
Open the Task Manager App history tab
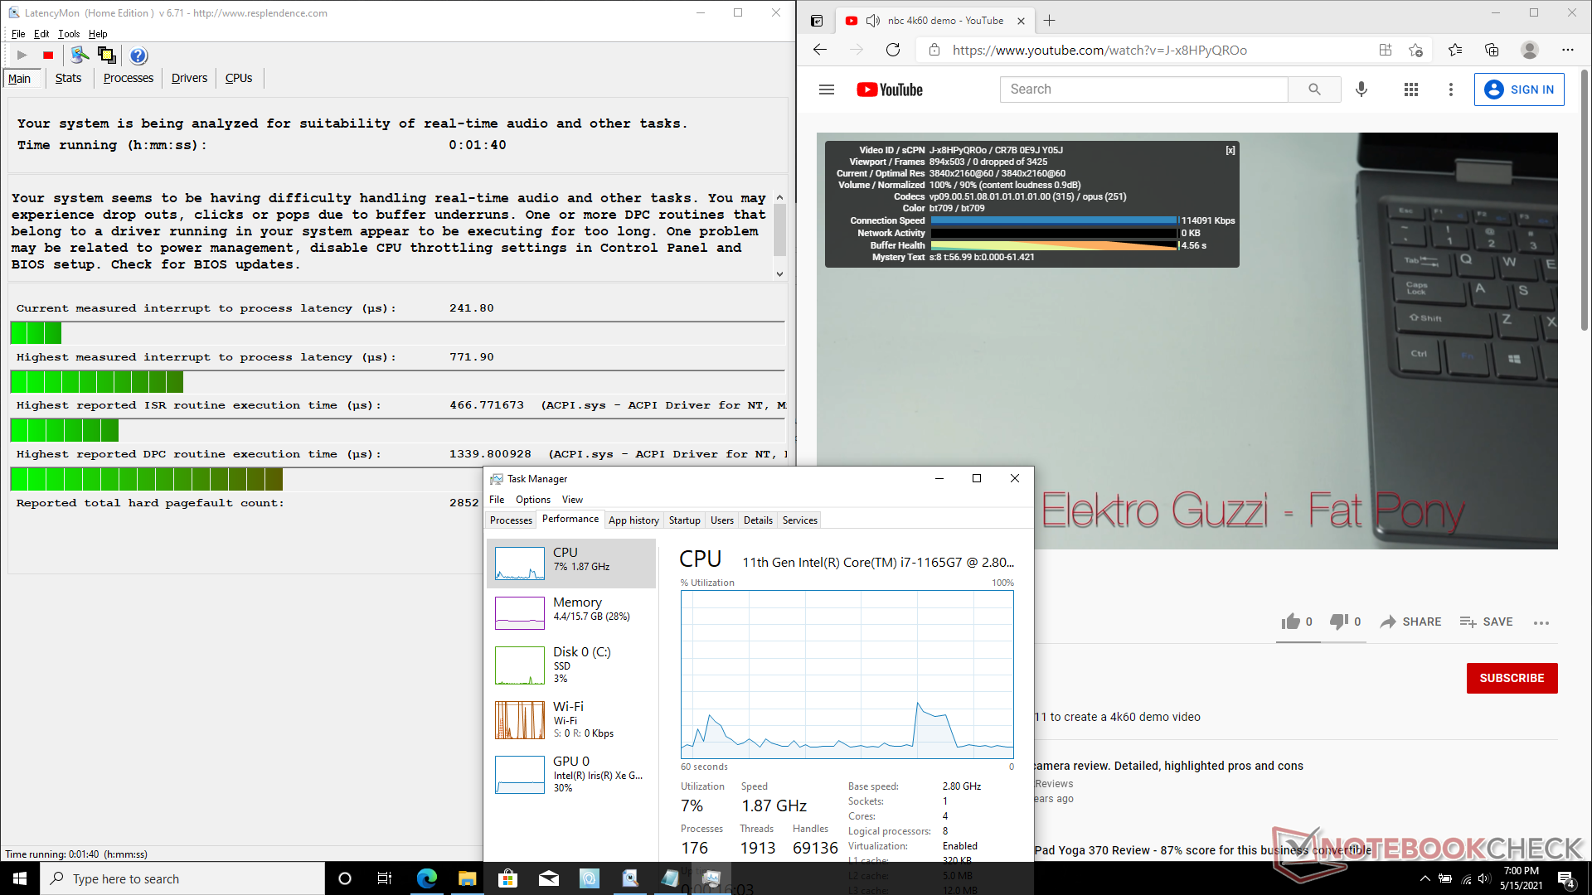pyautogui.click(x=633, y=520)
